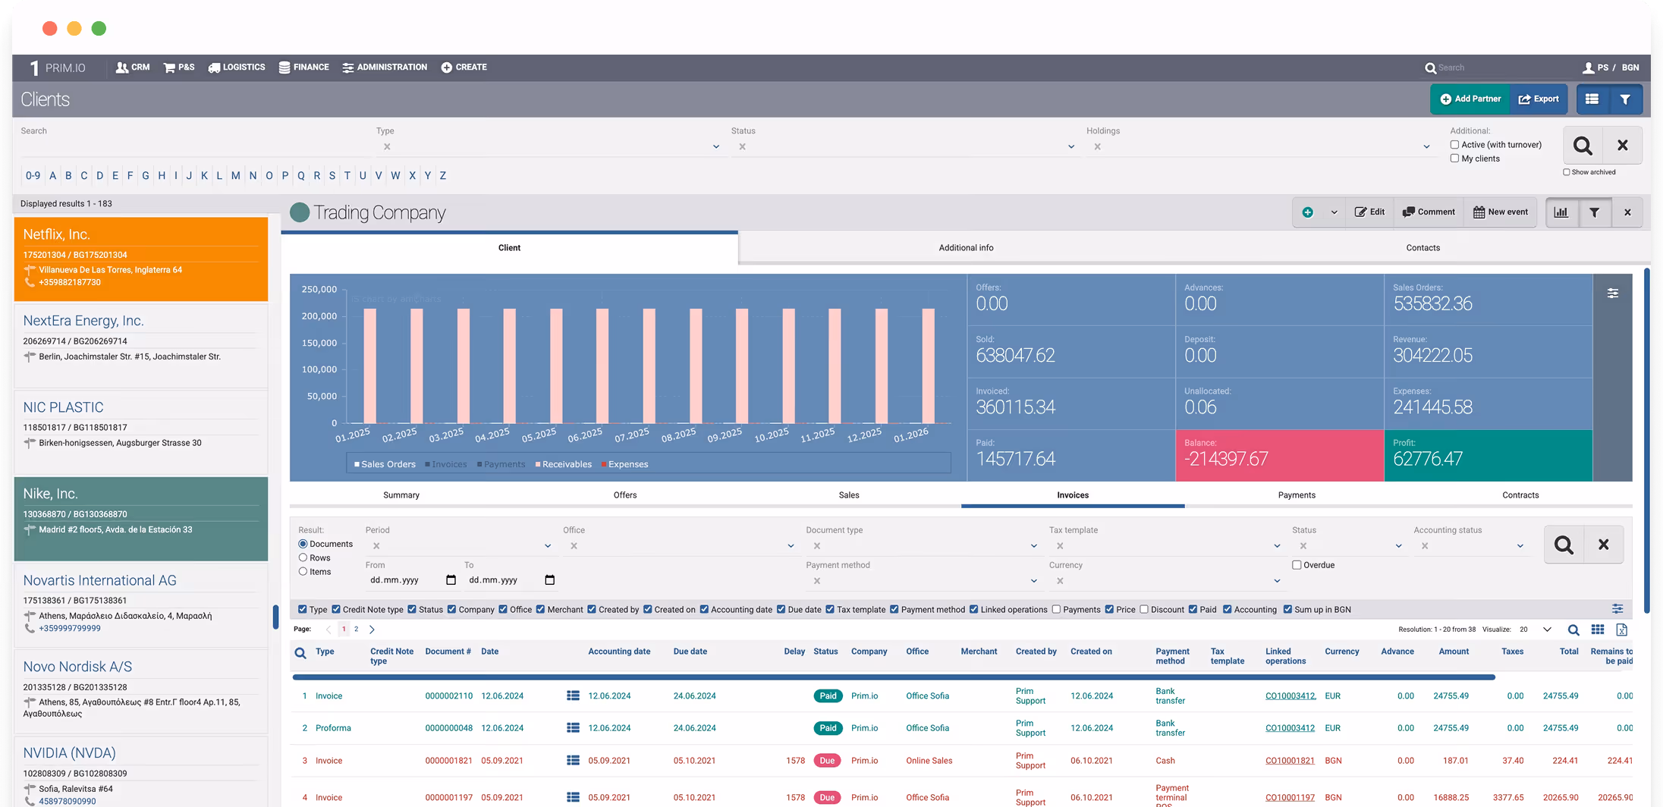Click the green plus icon beside Edit

tap(1308, 212)
